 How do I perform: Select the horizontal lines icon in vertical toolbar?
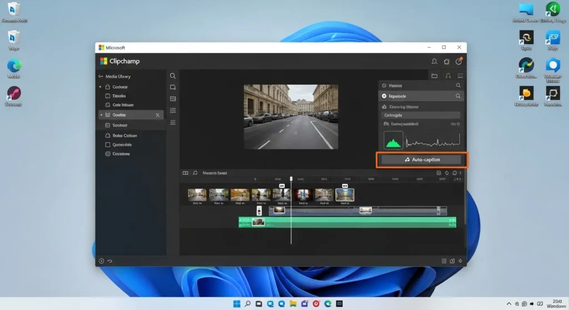click(173, 122)
